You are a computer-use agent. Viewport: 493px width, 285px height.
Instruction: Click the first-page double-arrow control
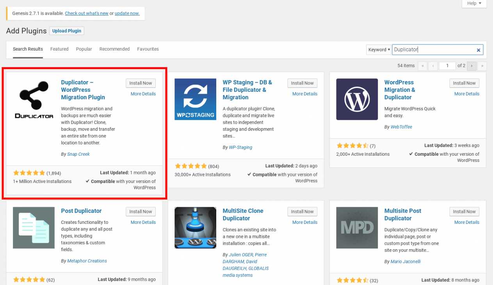coord(423,66)
